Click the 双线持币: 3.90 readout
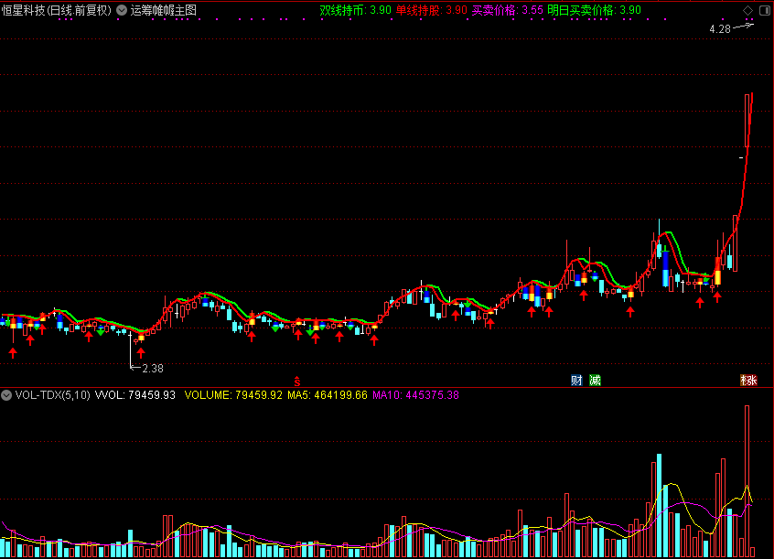Screen dimensions: 774x559 point(355,10)
